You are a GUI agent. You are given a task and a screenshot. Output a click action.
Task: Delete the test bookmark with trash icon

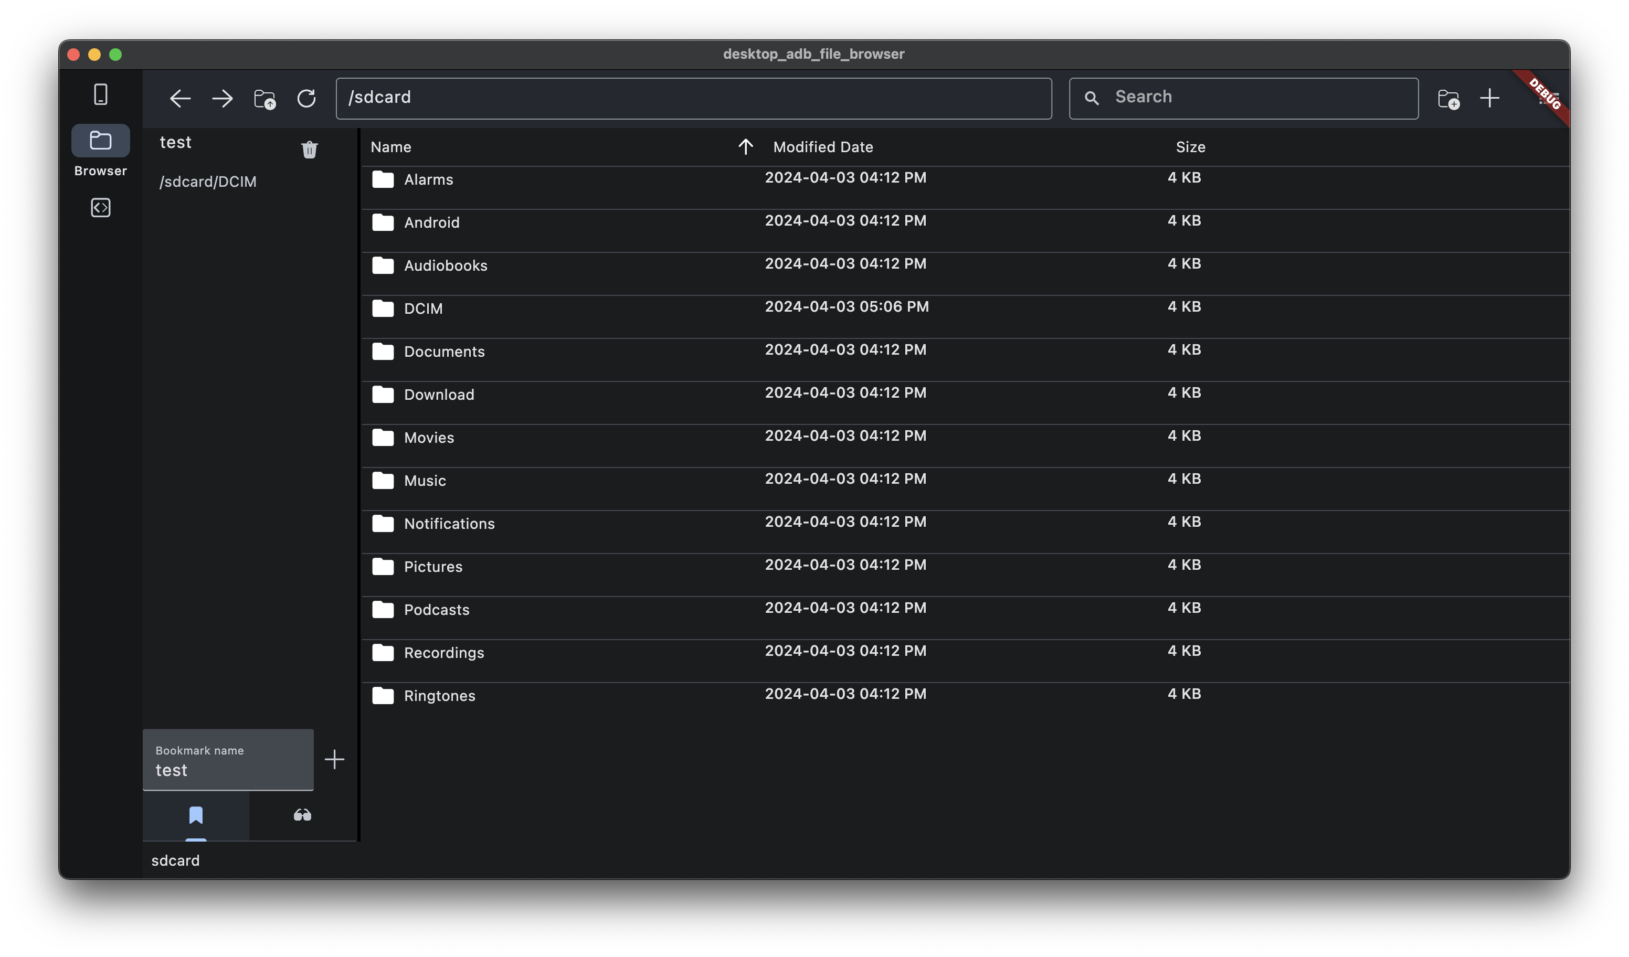pos(310,149)
